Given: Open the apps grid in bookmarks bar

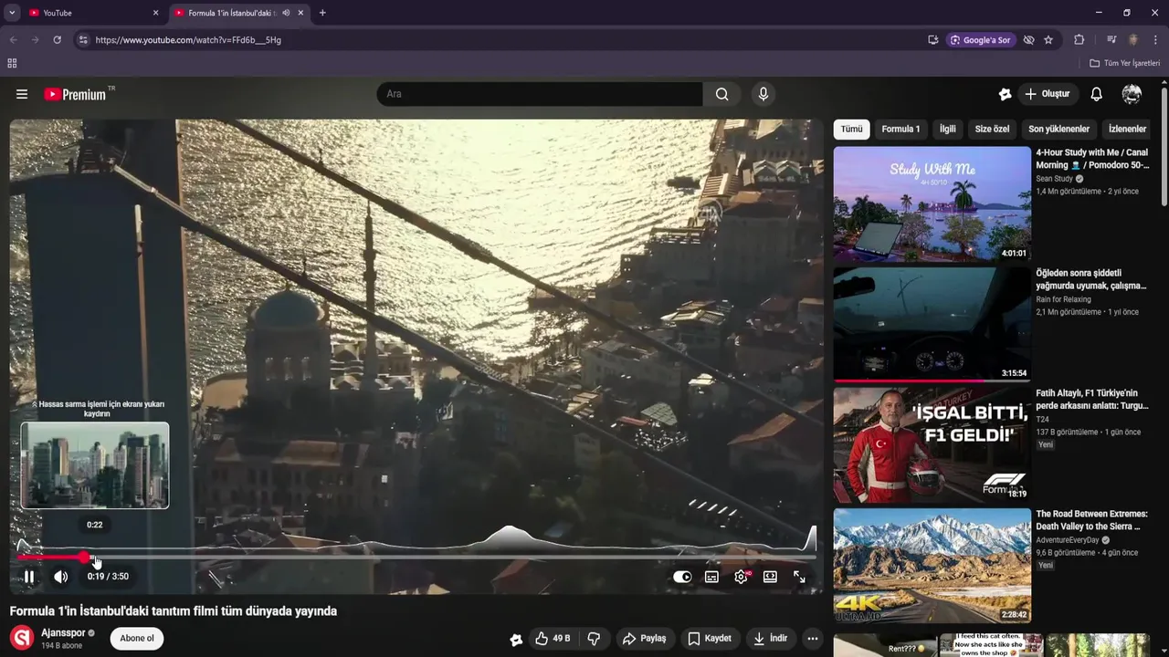Looking at the screenshot, I should pyautogui.click(x=12, y=63).
